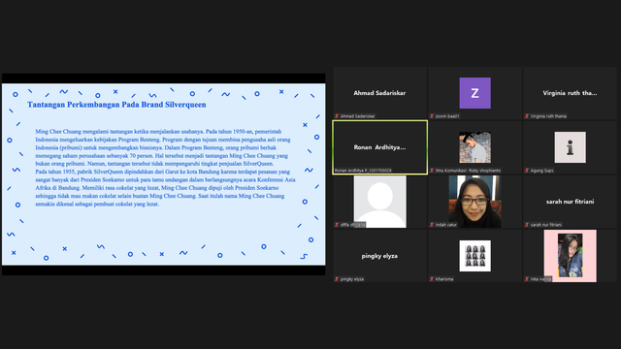The image size is (621, 349).
Task: Click muted mic icon beside Indah catur
Action: [x=432, y=225]
